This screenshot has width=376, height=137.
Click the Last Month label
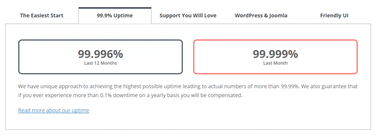tap(275, 63)
